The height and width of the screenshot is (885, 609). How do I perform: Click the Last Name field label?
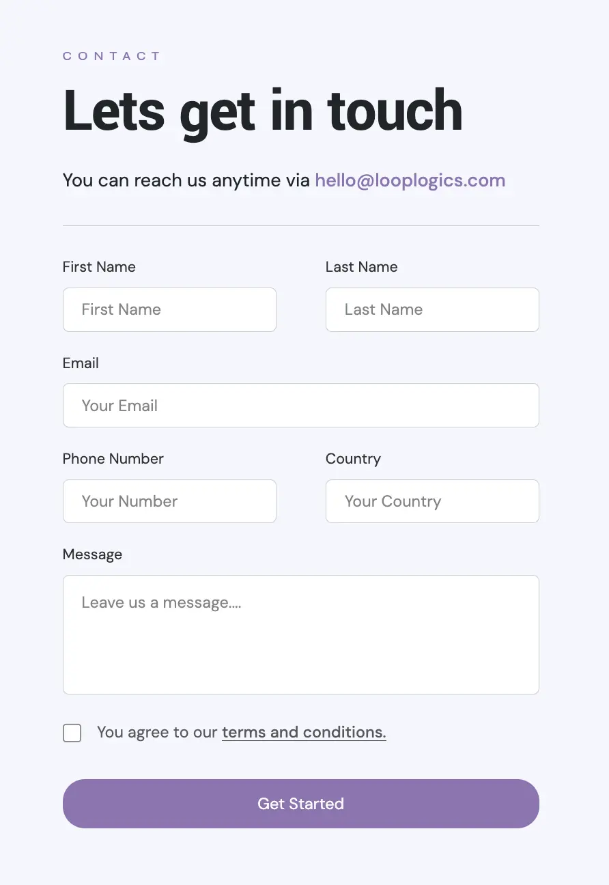[x=361, y=267]
